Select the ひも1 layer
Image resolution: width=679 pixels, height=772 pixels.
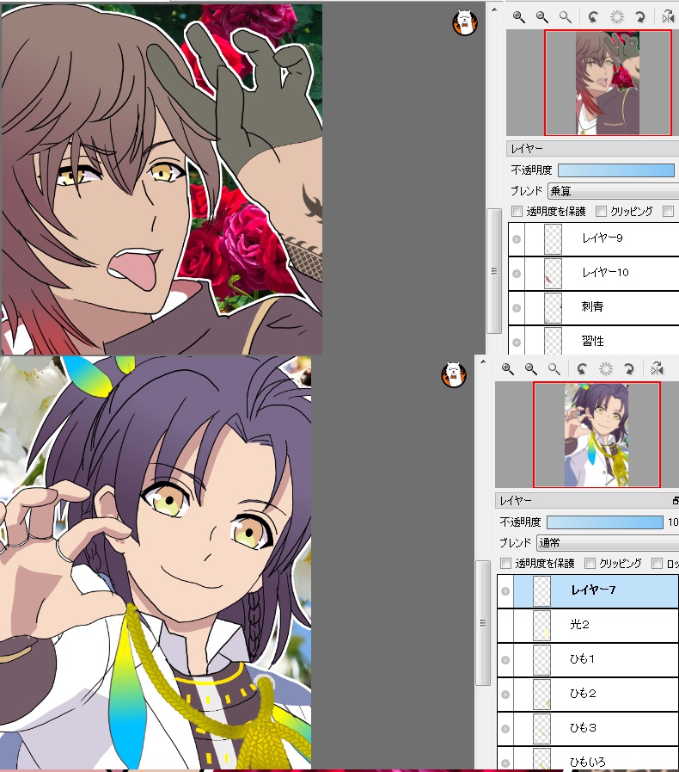tap(588, 660)
